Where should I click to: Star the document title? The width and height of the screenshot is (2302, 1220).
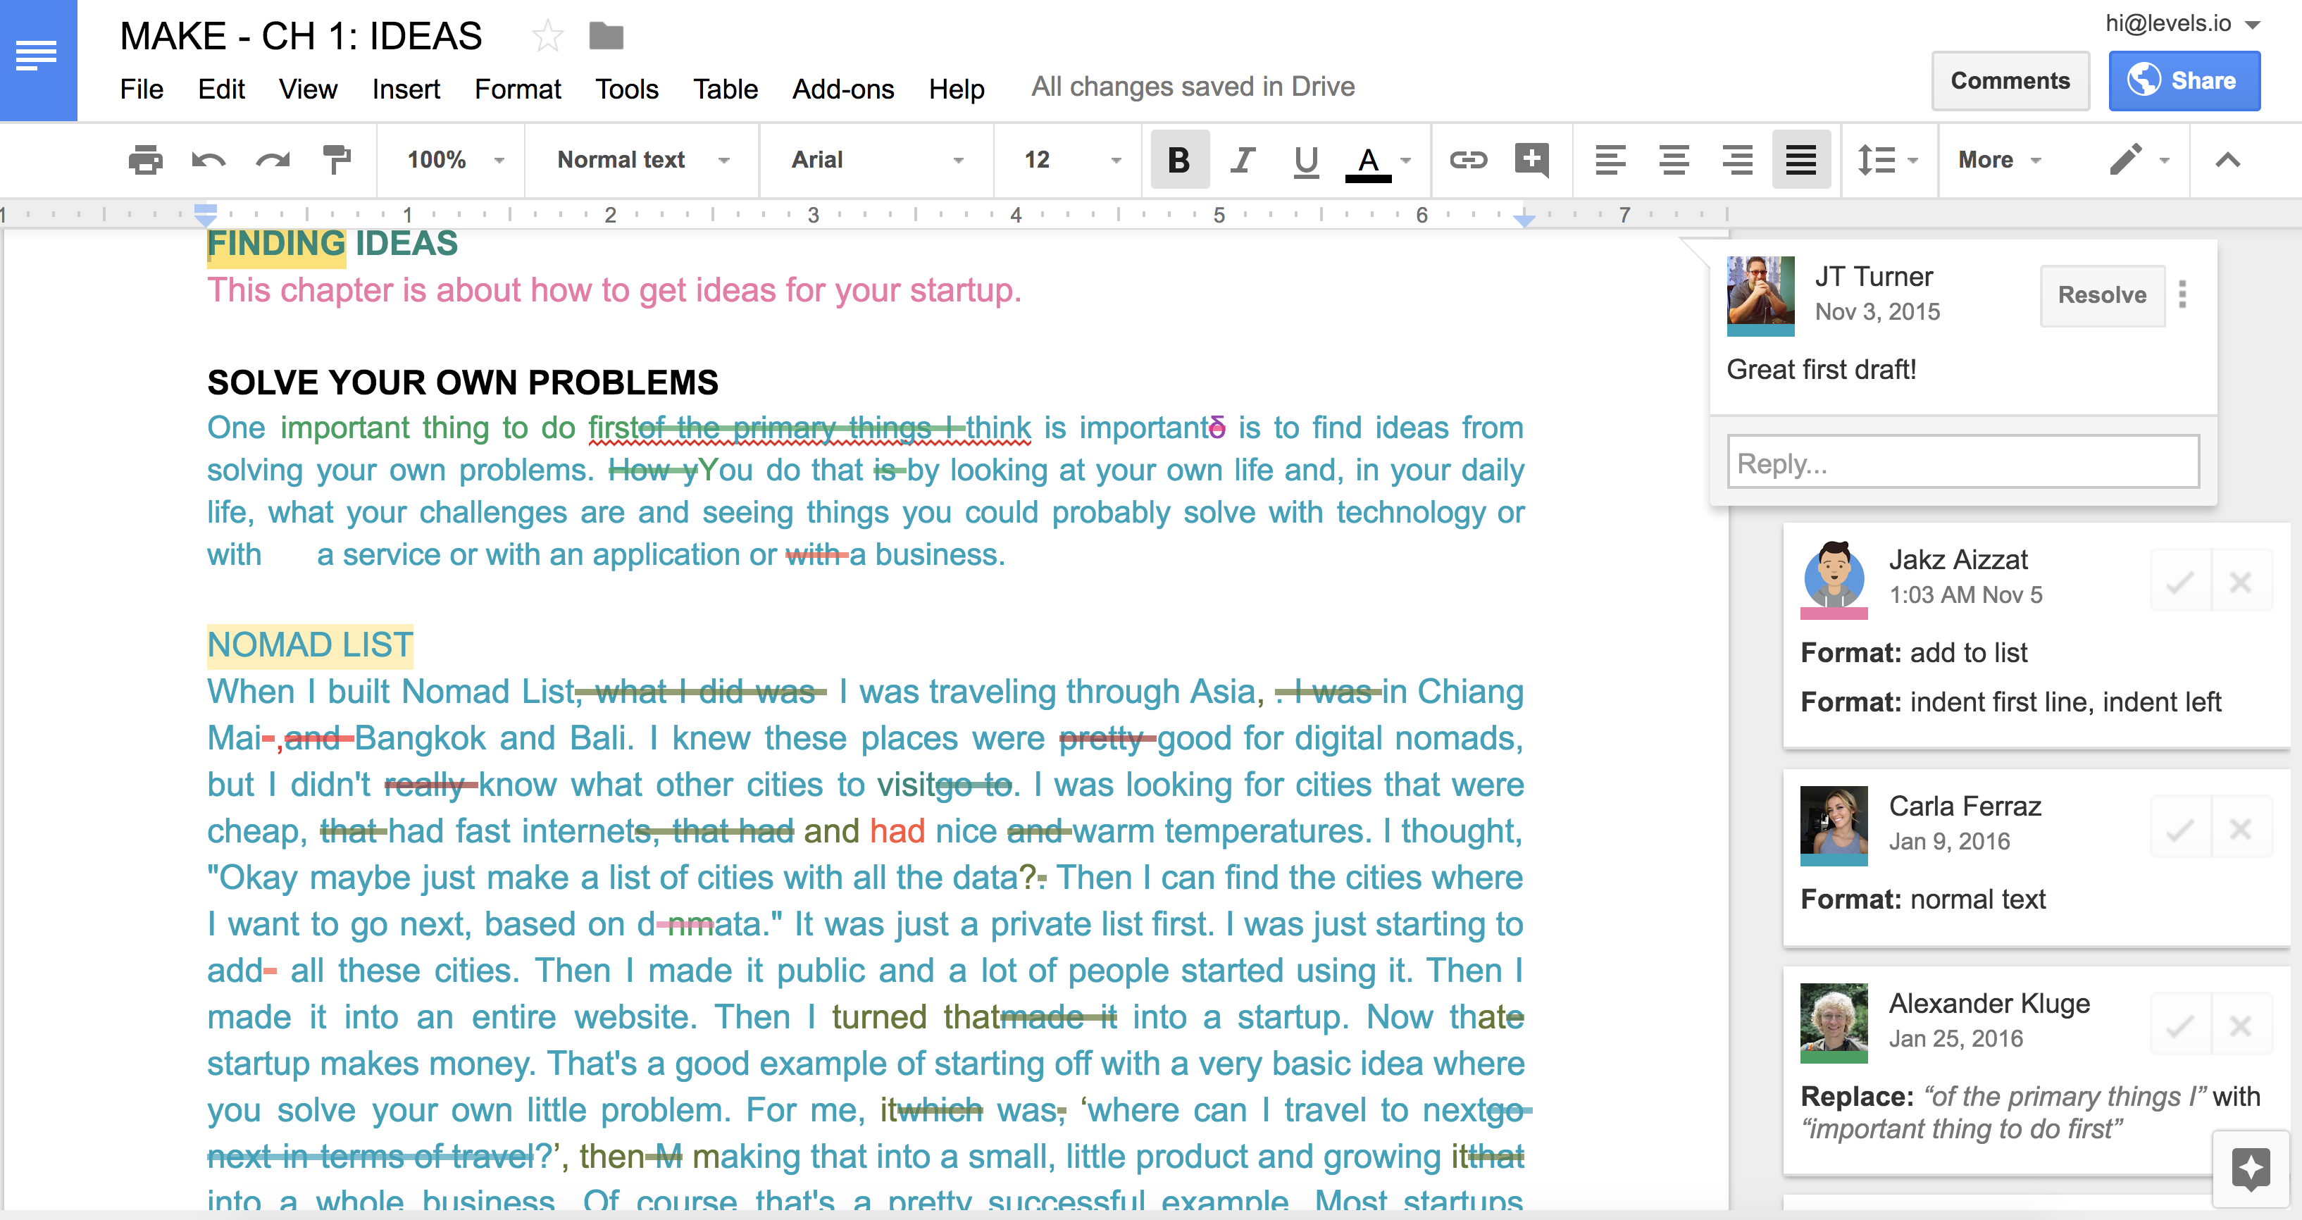click(547, 37)
